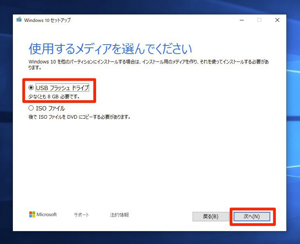Click the 使用するメディアを選んでください heading
This screenshot has height=244, width=300.
pos(110,49)
